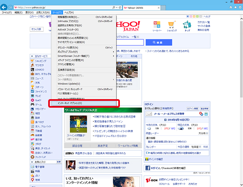Click the OCN logo banner

pos(151,180)
